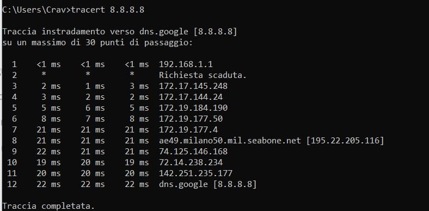The width and height of the screenshot is (429, 211).
Task: Click the Richiesta scaduta message
Action: coord(203,75)
